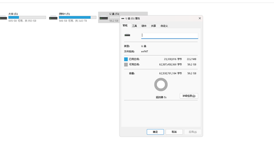This screenshot has width=274, height=154.
Task: Open the 自定义 tab
Action: [x=164, y=26]
